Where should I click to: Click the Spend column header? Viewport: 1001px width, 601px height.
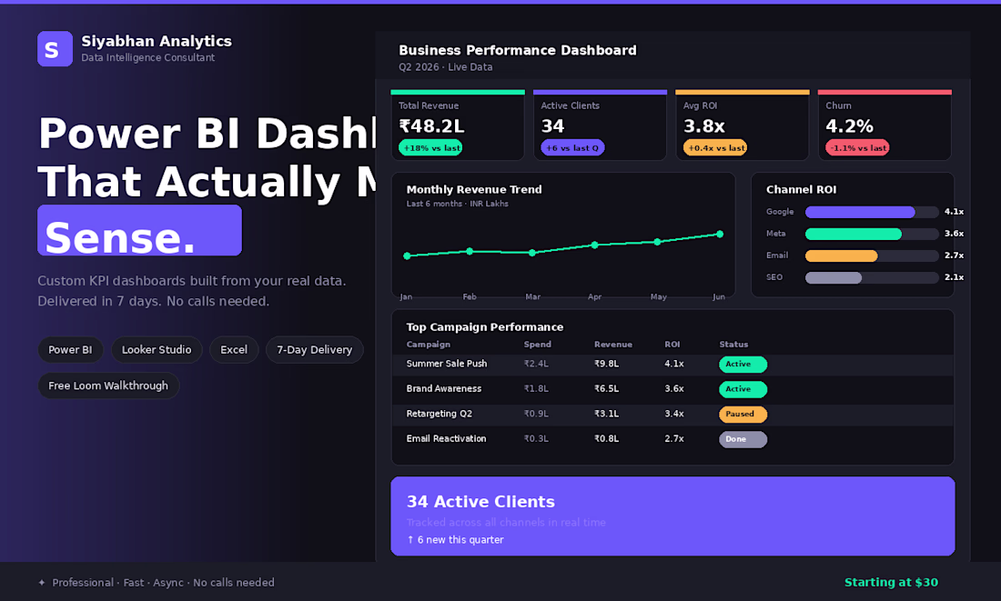pos(538,345)
